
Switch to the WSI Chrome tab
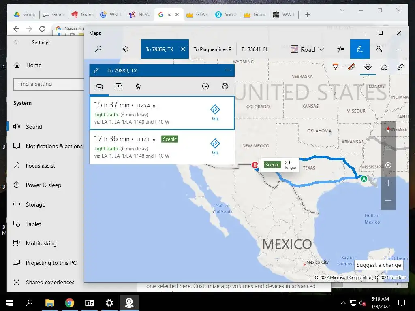tap(111, 15)
